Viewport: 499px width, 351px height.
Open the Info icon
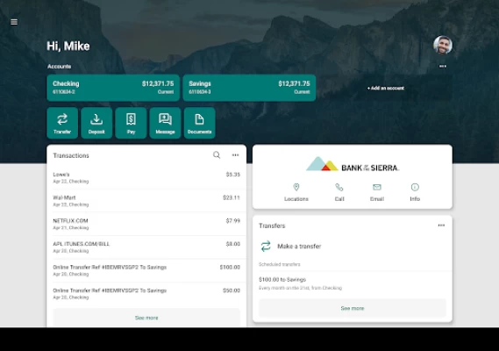(415, 187)
